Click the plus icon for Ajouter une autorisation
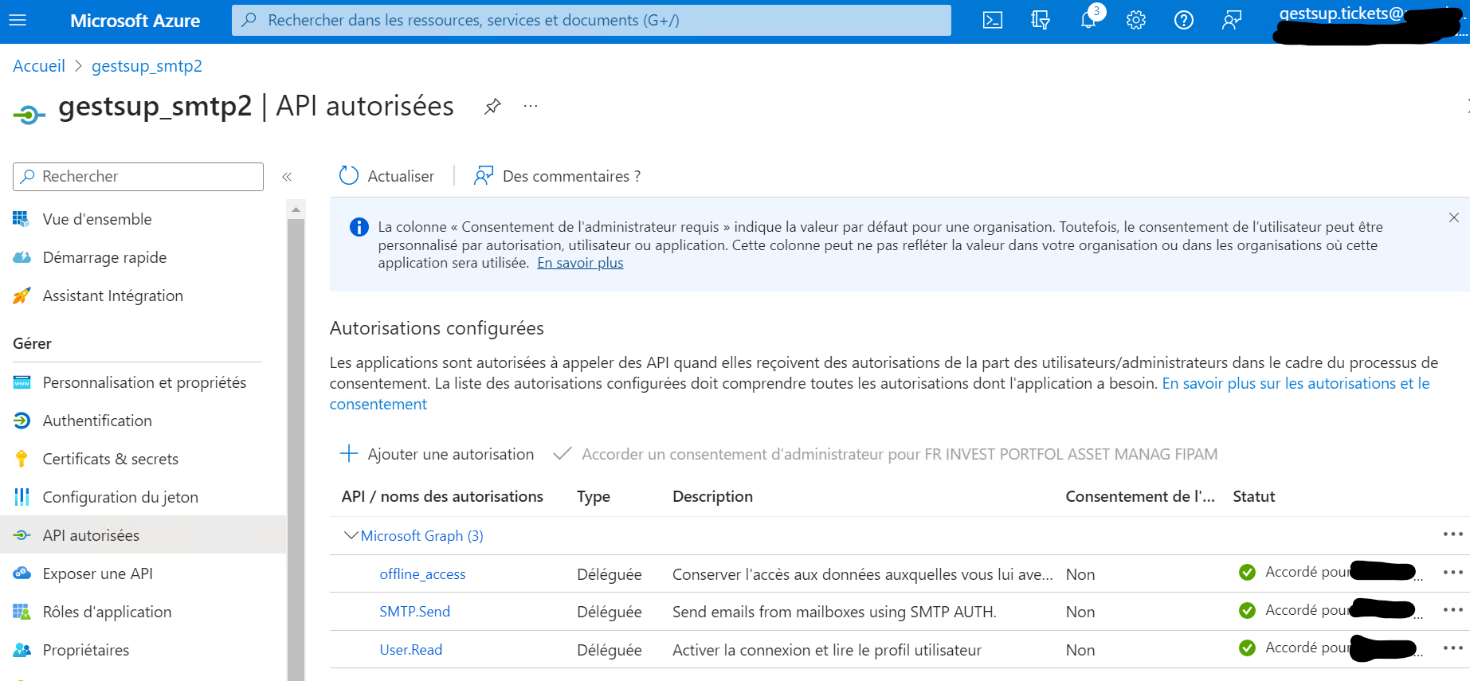 348,454
